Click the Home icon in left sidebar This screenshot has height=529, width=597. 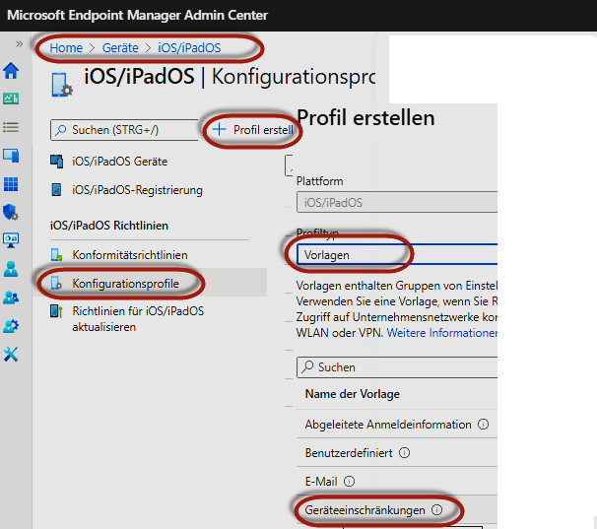pos(12,70)
